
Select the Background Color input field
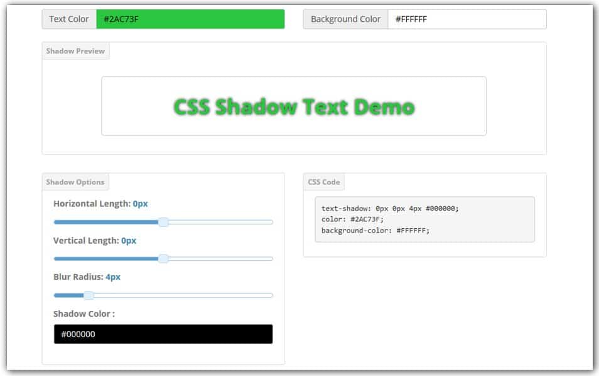click(468, 19)
